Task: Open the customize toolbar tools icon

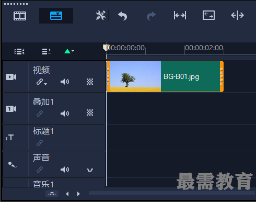Action: pyautogui.click(x=101, y=15)
